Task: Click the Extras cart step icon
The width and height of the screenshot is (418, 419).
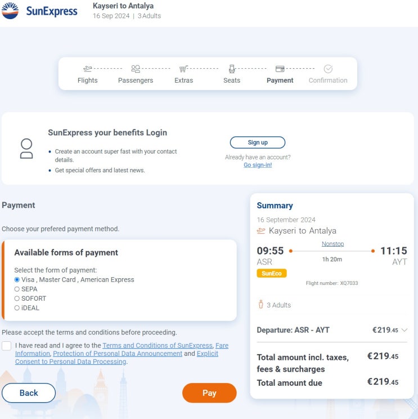Action: [x=183, y=69]
